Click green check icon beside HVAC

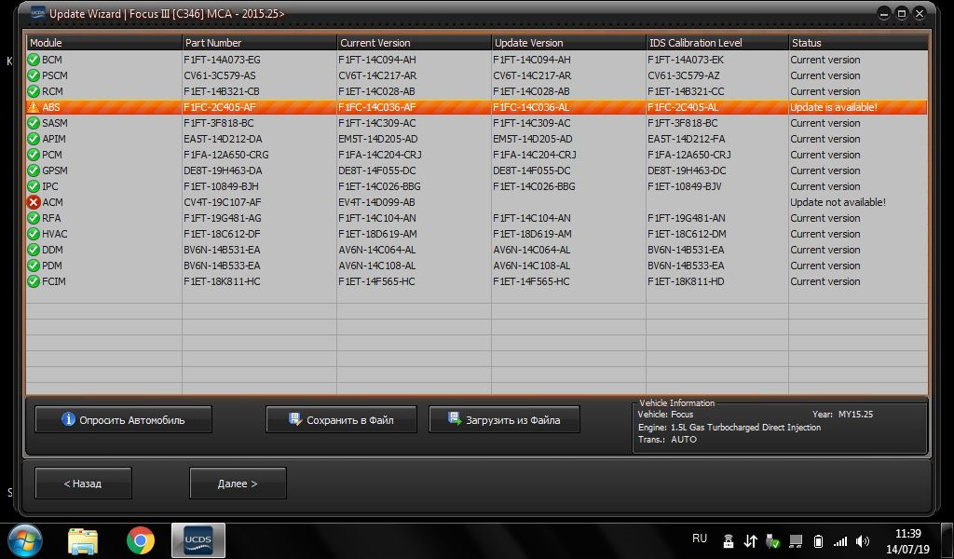pos(34,234)
